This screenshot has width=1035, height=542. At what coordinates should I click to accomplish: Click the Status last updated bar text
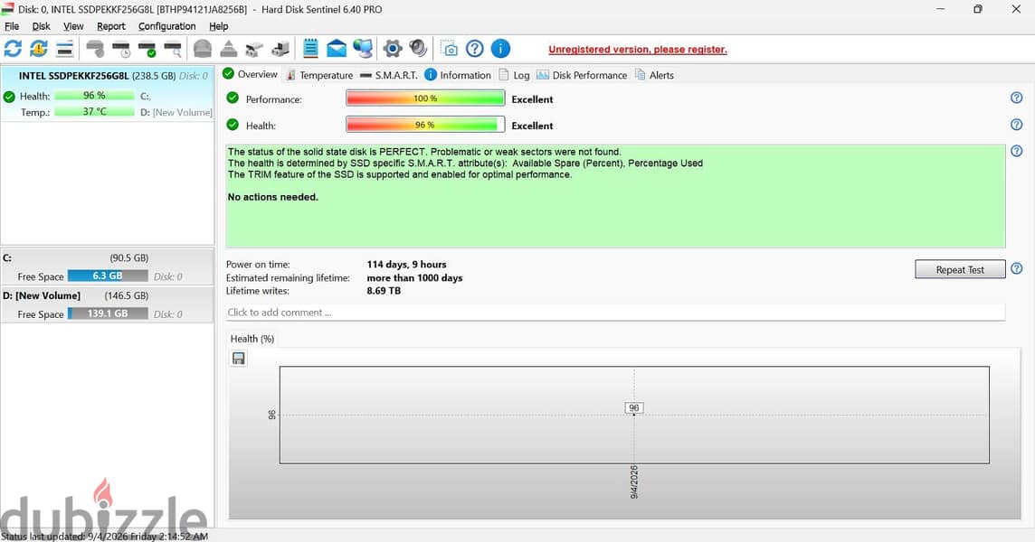tap(106, 536)
